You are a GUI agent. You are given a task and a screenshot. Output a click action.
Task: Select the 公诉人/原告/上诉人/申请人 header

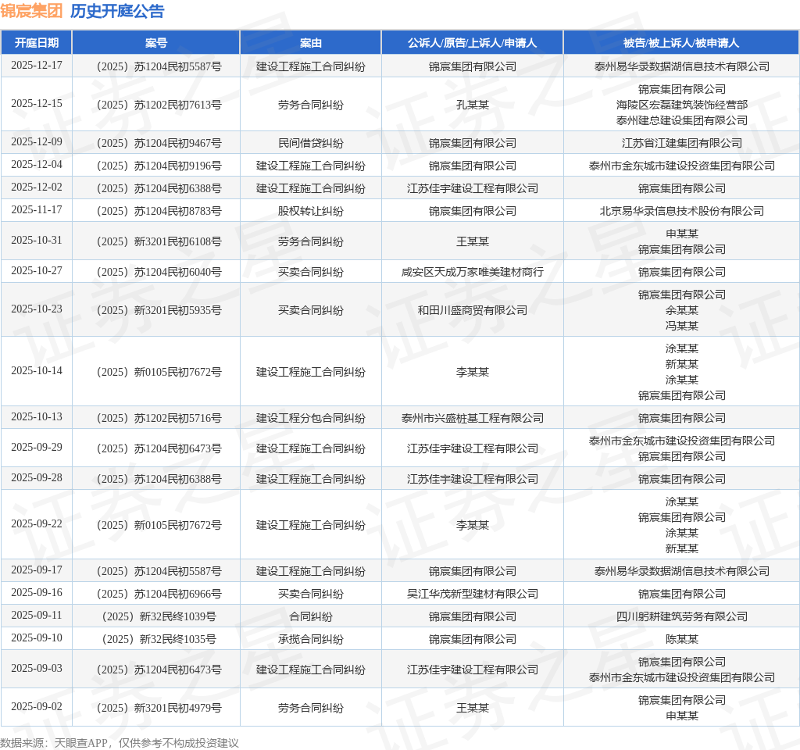[x=473, y=43]
